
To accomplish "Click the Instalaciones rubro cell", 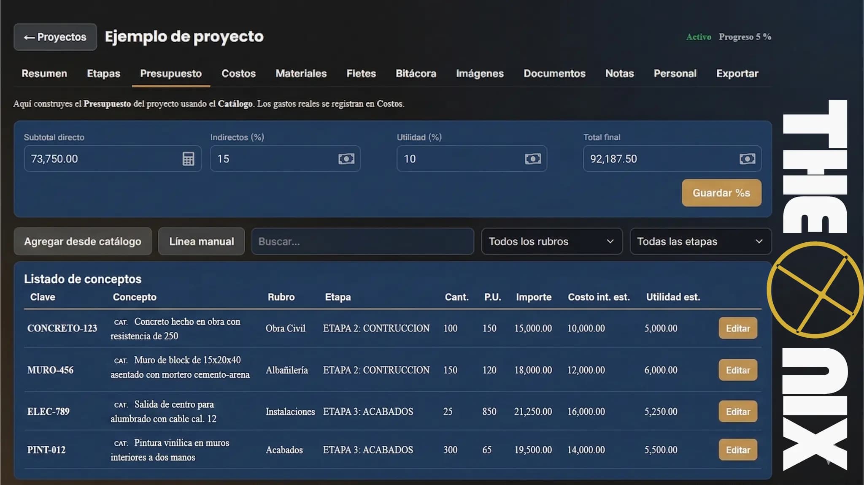I will (290, 412).
